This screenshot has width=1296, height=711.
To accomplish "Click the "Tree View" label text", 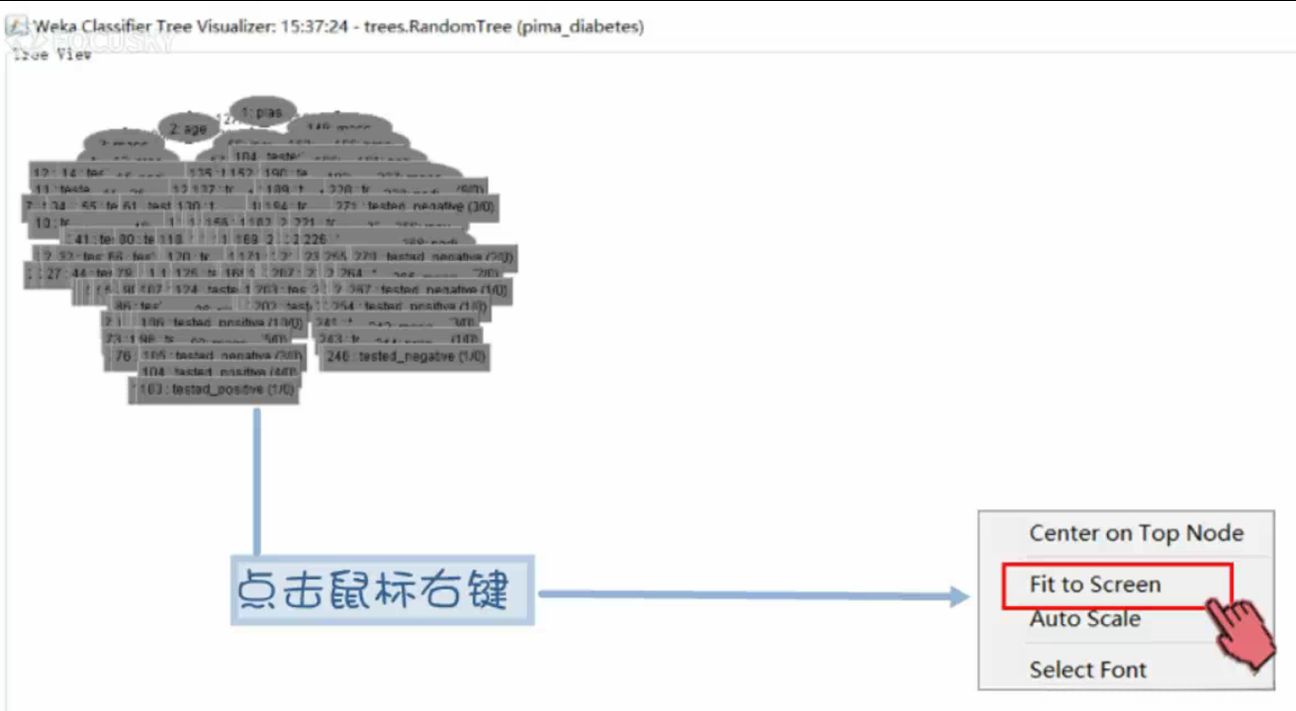I will click(47, 54).
